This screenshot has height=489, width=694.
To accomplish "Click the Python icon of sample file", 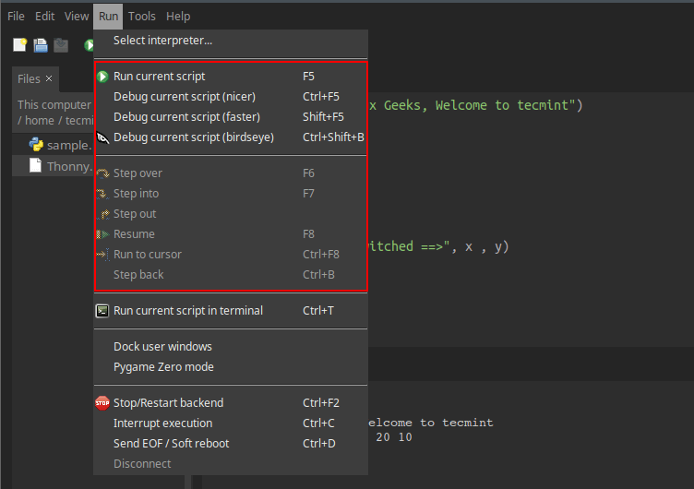I will 37,145.
